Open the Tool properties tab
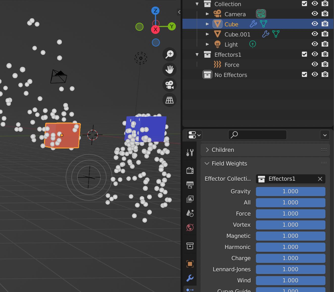Image resolution: width=334 pixels, height=292 pixels. [x=190, y=152]
